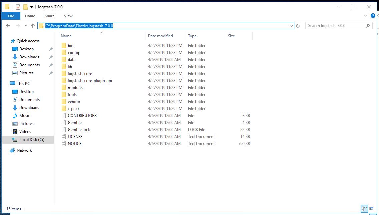Select Desktop under This PC
Image resolution: width=379 pixels, height=215 pixels.
[x=26, y=92]
